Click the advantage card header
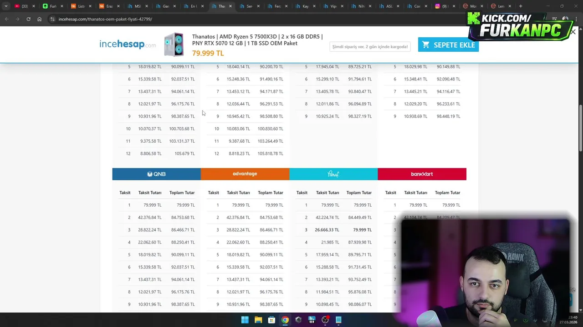Image resolution: width=583 pixels, height=327 pixels. (x=245, y=174)
